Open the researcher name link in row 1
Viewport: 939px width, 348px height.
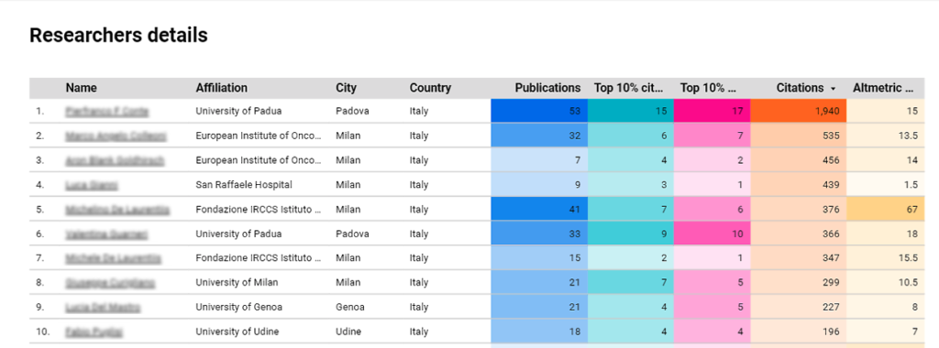[107, 111]
